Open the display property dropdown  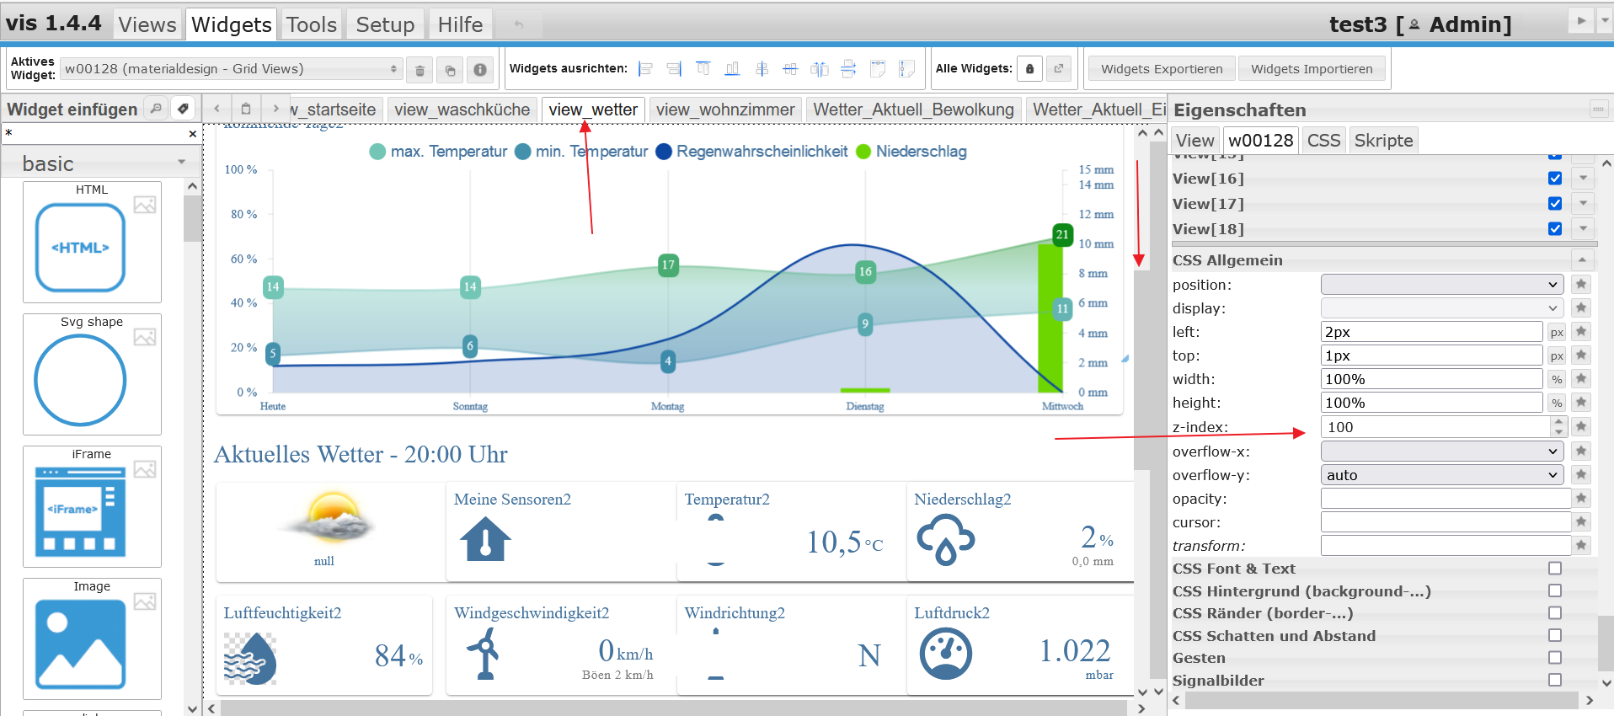(x=1441, y=308)
